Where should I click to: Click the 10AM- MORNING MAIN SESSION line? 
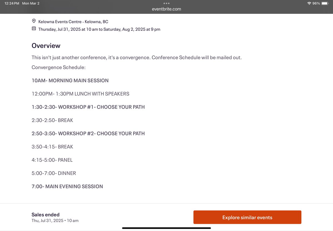(x=70, y=81)
